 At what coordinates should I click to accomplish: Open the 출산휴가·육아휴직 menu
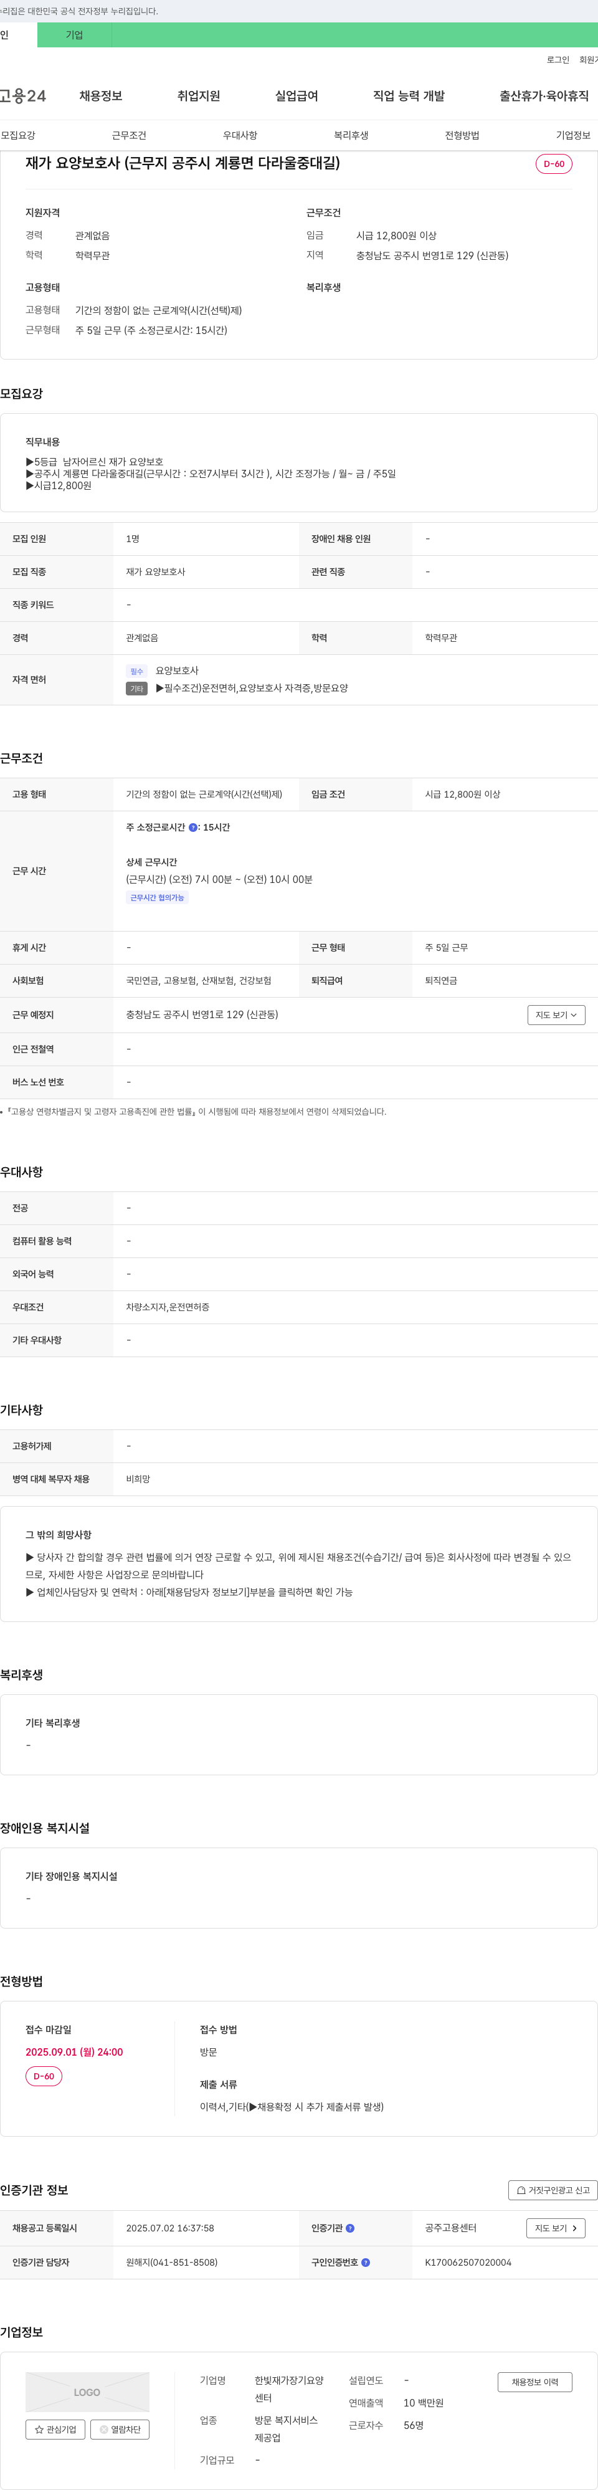(x=544, y=96)
